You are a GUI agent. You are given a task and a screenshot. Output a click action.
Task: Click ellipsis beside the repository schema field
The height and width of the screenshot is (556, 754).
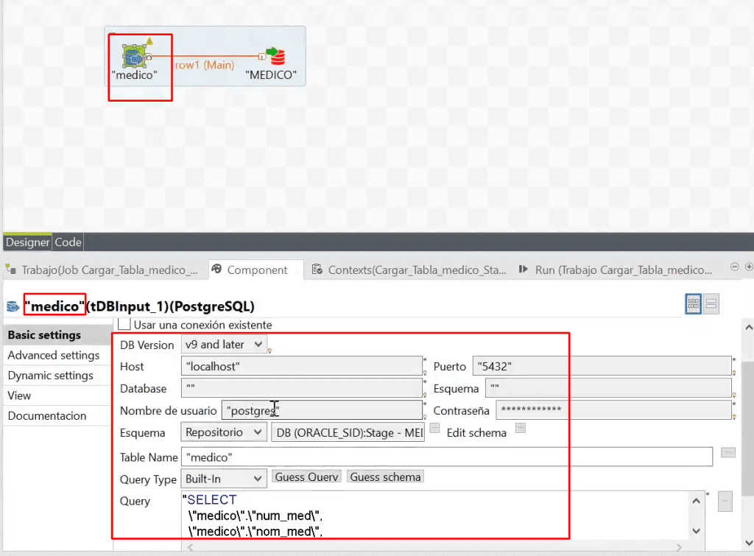(434, 428)
